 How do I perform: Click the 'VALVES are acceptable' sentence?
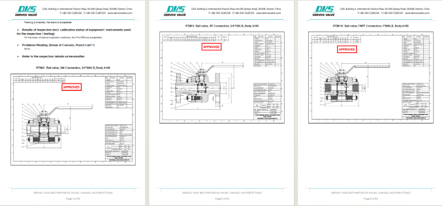point(63,37)
